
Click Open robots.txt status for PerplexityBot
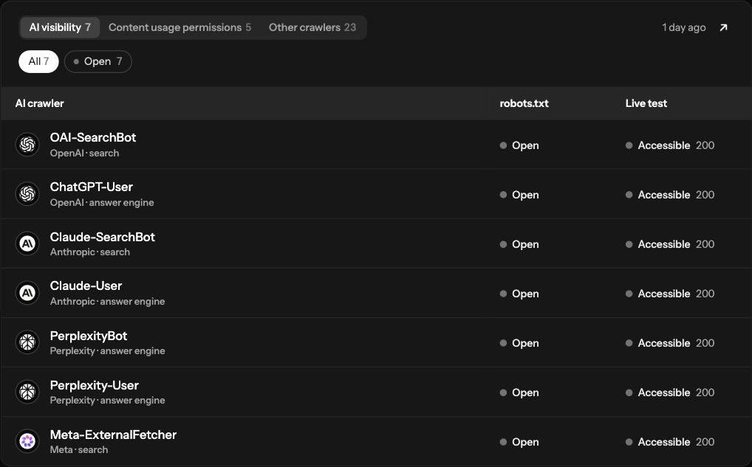pos(519,343)
